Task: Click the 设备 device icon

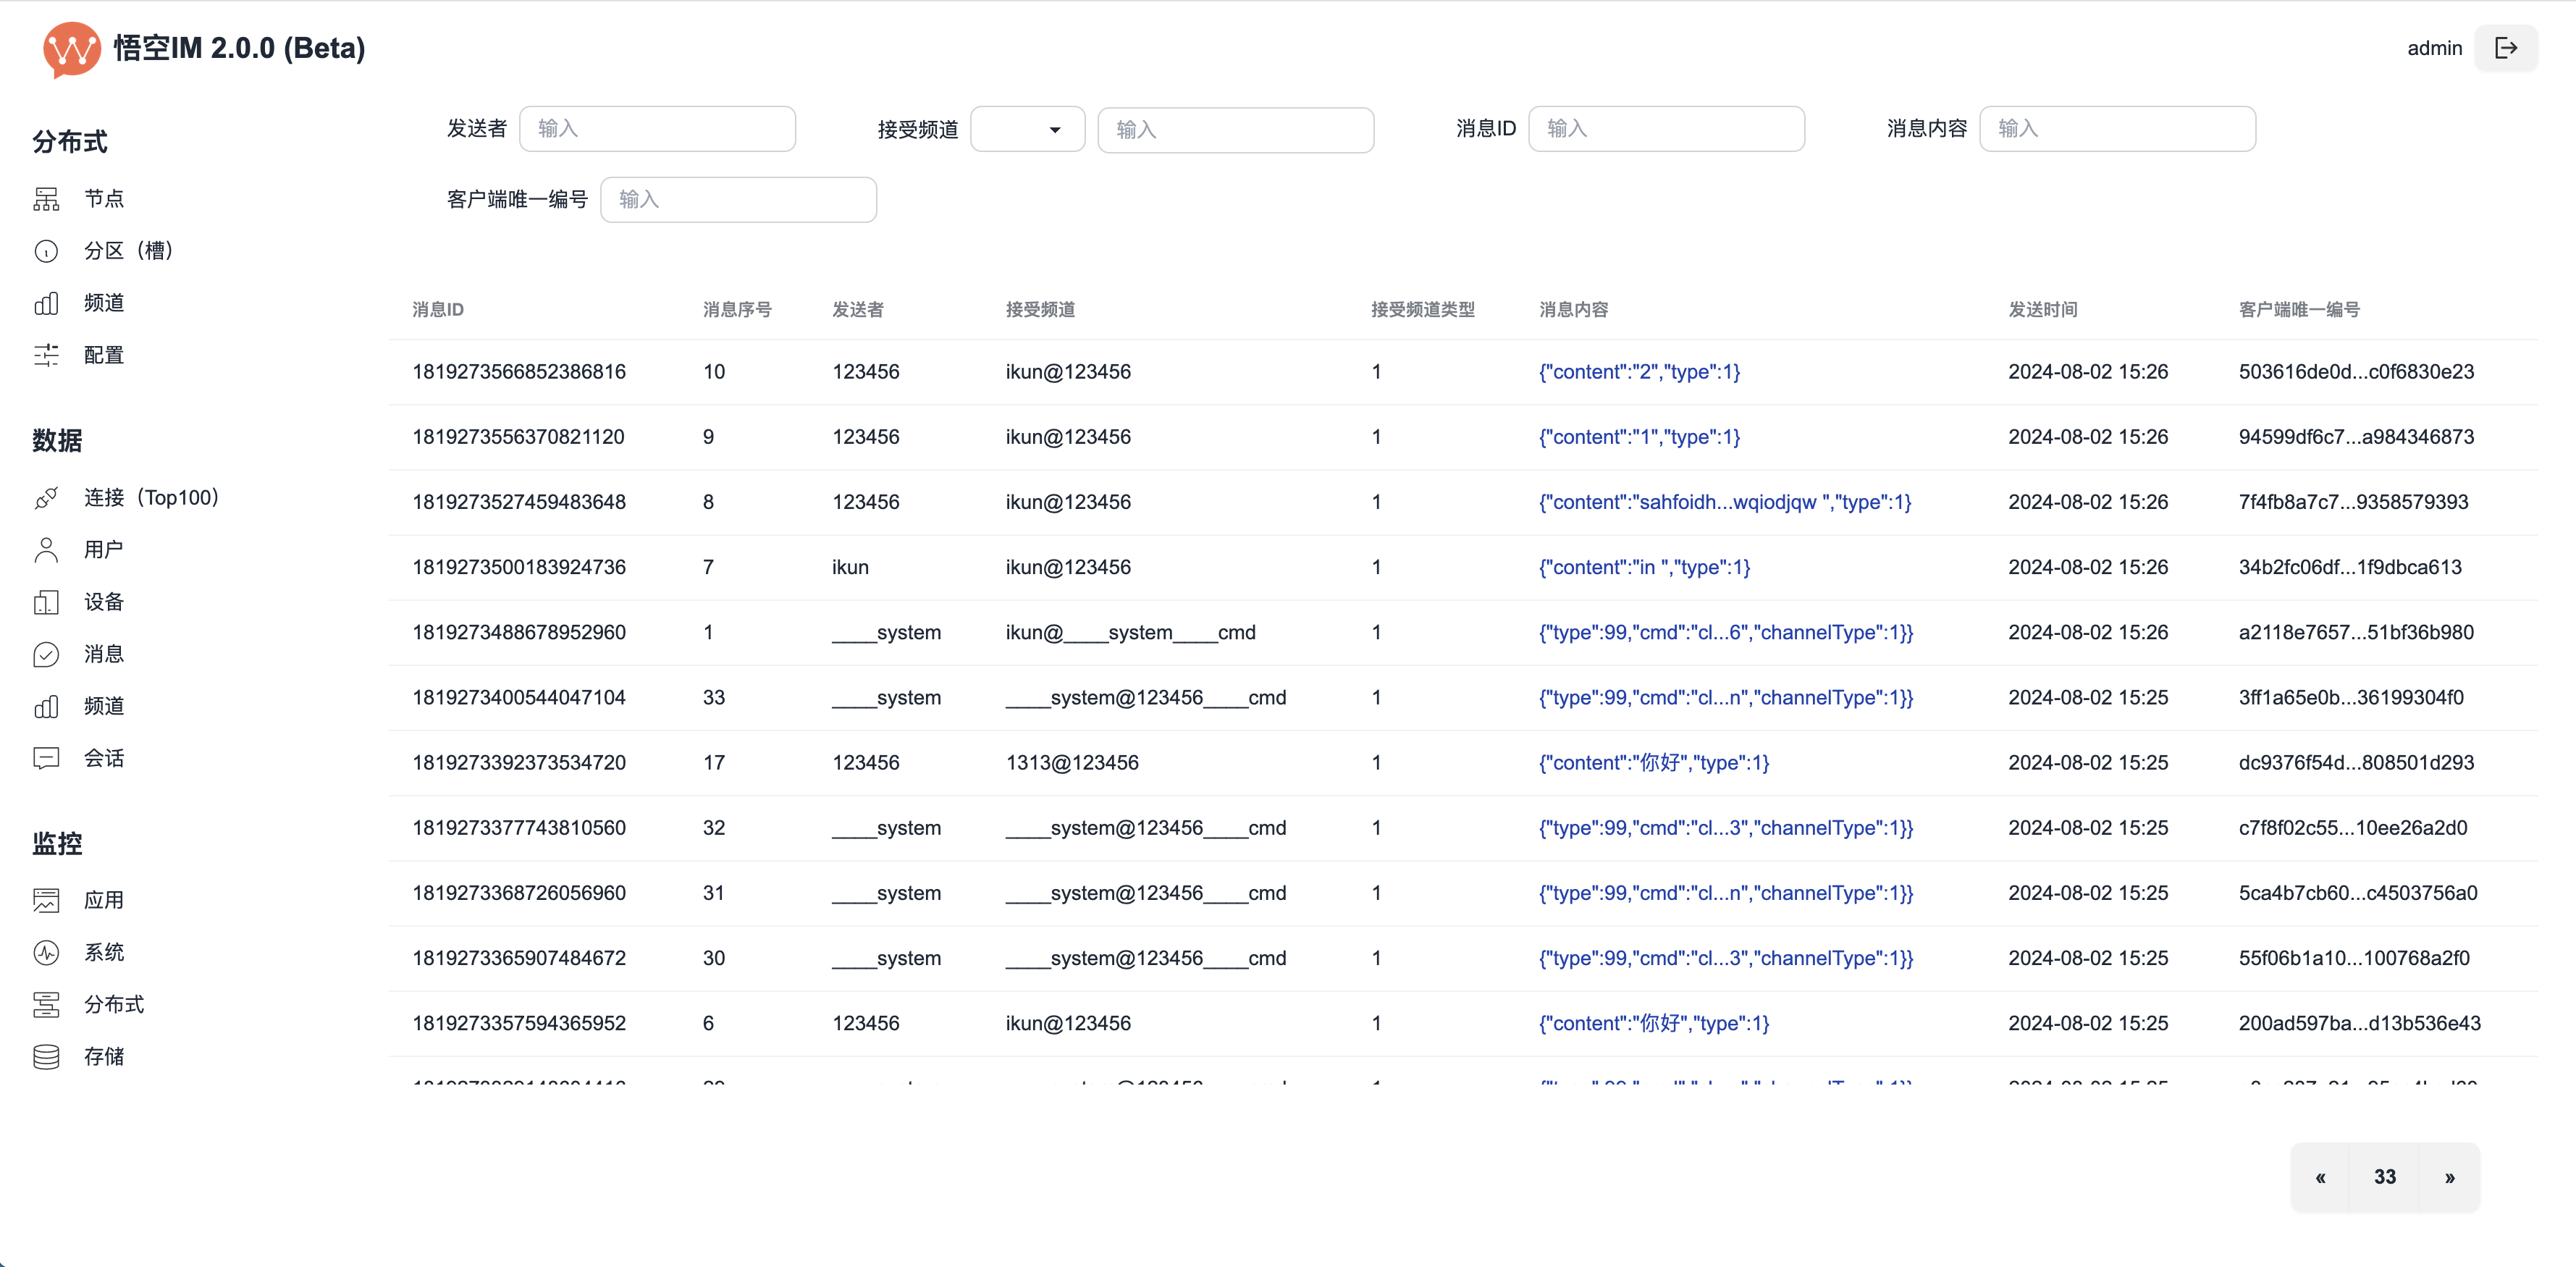Action: (x=46, y=602)
